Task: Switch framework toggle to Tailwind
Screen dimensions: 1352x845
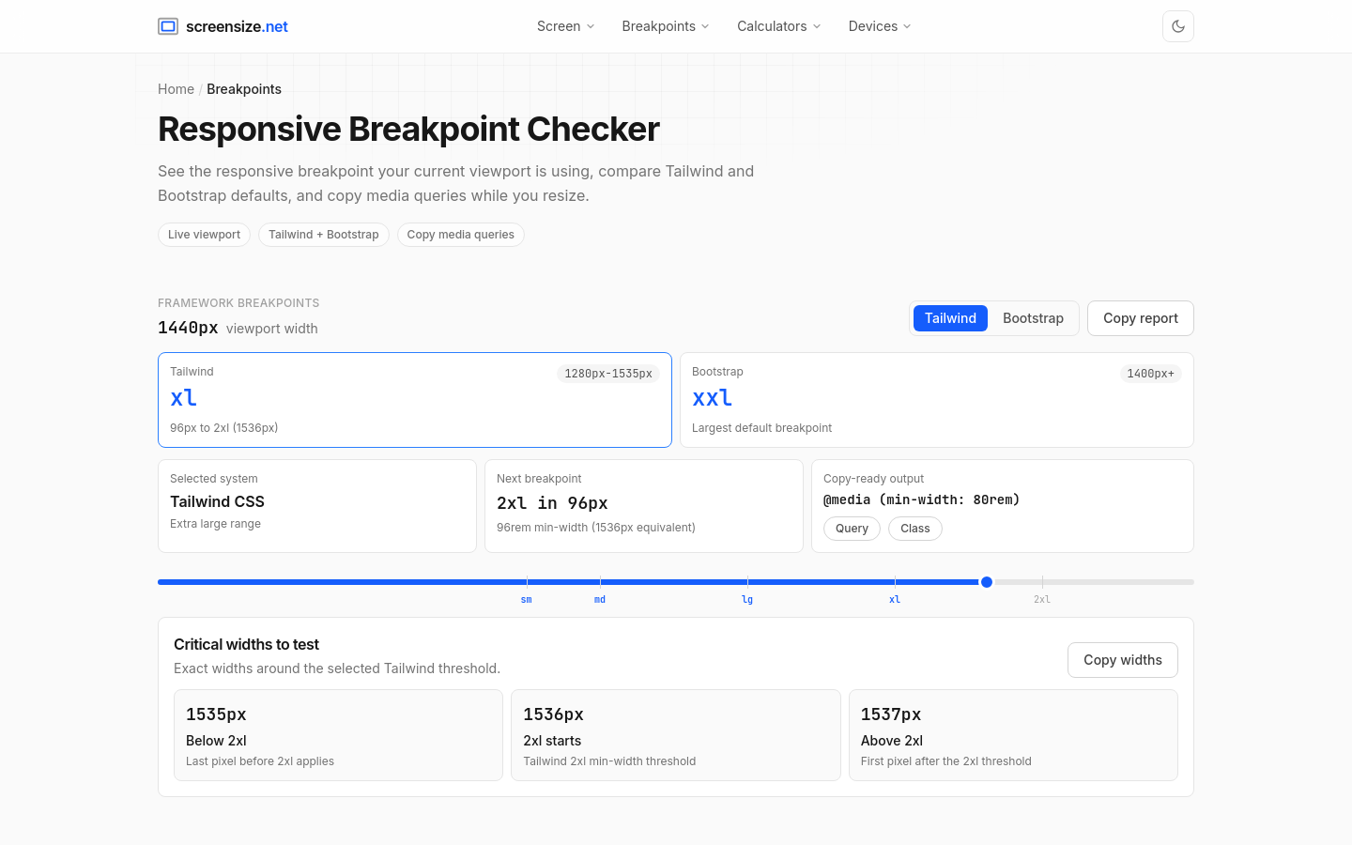Action: 950,318
